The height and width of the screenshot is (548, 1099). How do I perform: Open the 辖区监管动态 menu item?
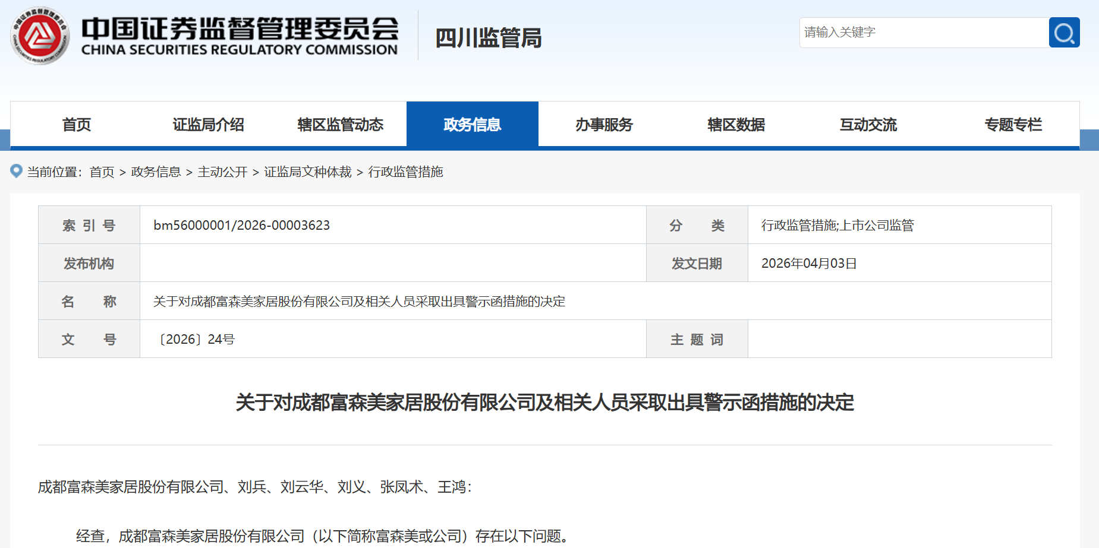coord(340,125)
